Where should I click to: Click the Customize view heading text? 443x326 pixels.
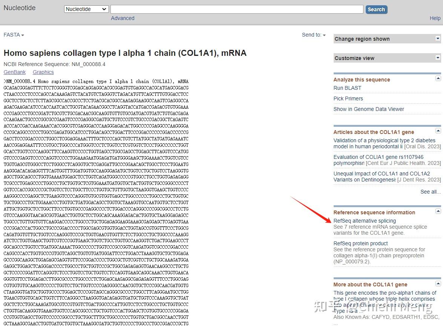coord(354,58)
